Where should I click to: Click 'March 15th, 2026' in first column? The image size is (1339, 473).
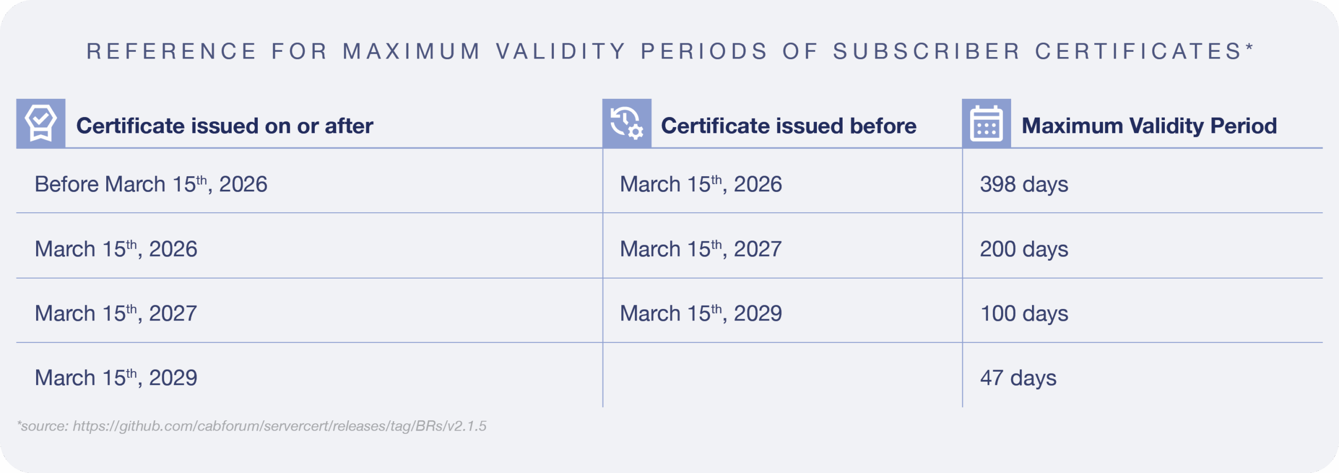click(116, 249)
